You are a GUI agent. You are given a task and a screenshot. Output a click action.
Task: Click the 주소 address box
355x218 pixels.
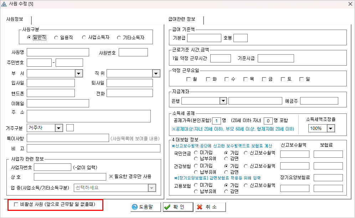[89, 116]
